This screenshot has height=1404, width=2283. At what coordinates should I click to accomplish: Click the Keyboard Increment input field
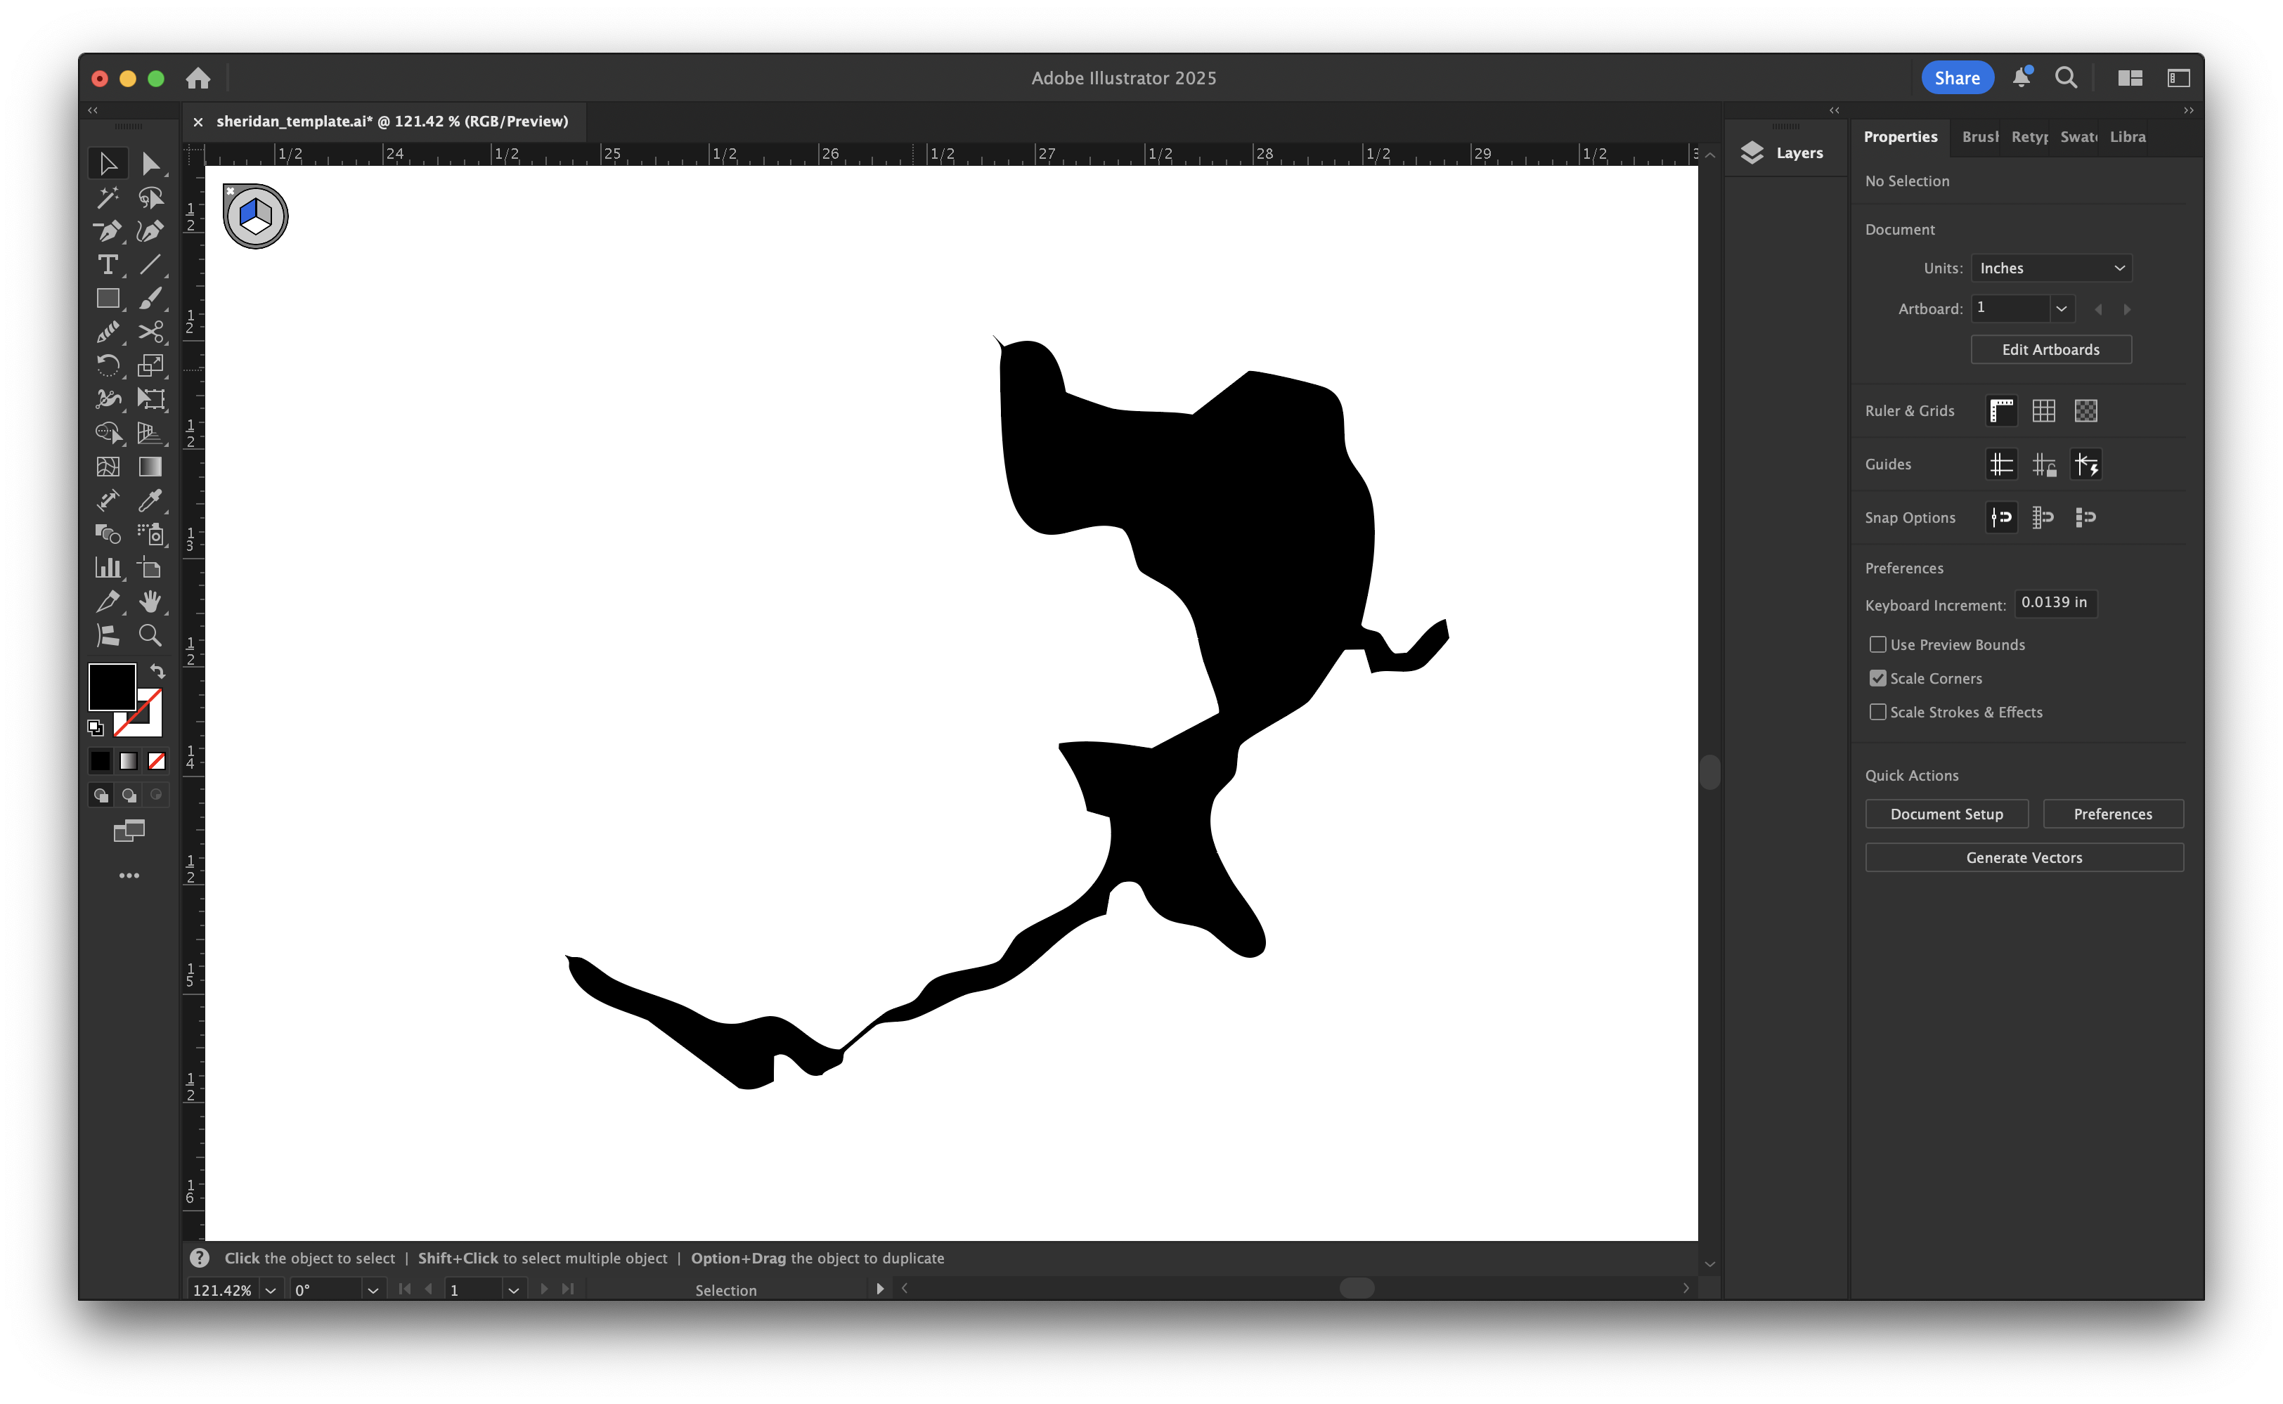pos(2055,603)
